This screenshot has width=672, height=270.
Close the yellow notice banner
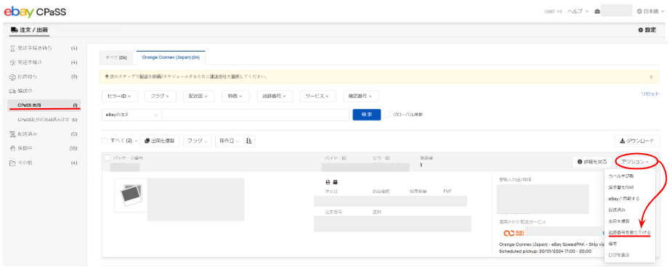click(x=651, y=77)
